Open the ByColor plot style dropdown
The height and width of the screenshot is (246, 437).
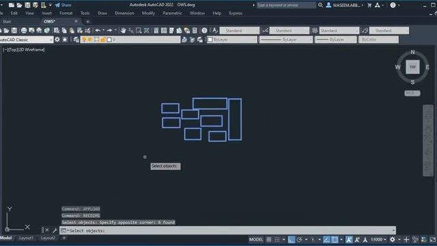[378, 40]
